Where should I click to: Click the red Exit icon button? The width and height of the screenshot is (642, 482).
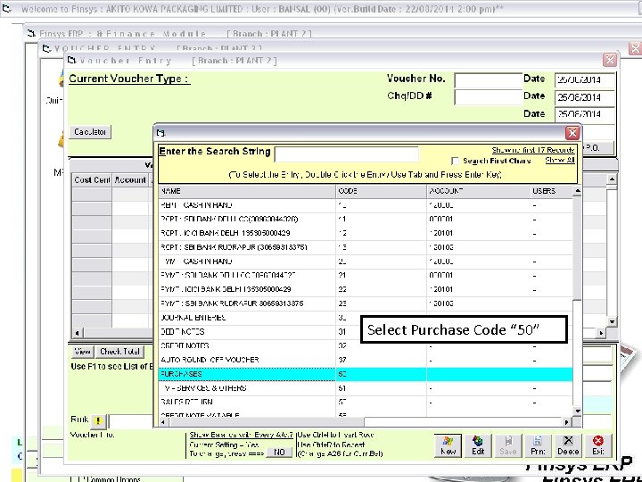click(597, 445)
